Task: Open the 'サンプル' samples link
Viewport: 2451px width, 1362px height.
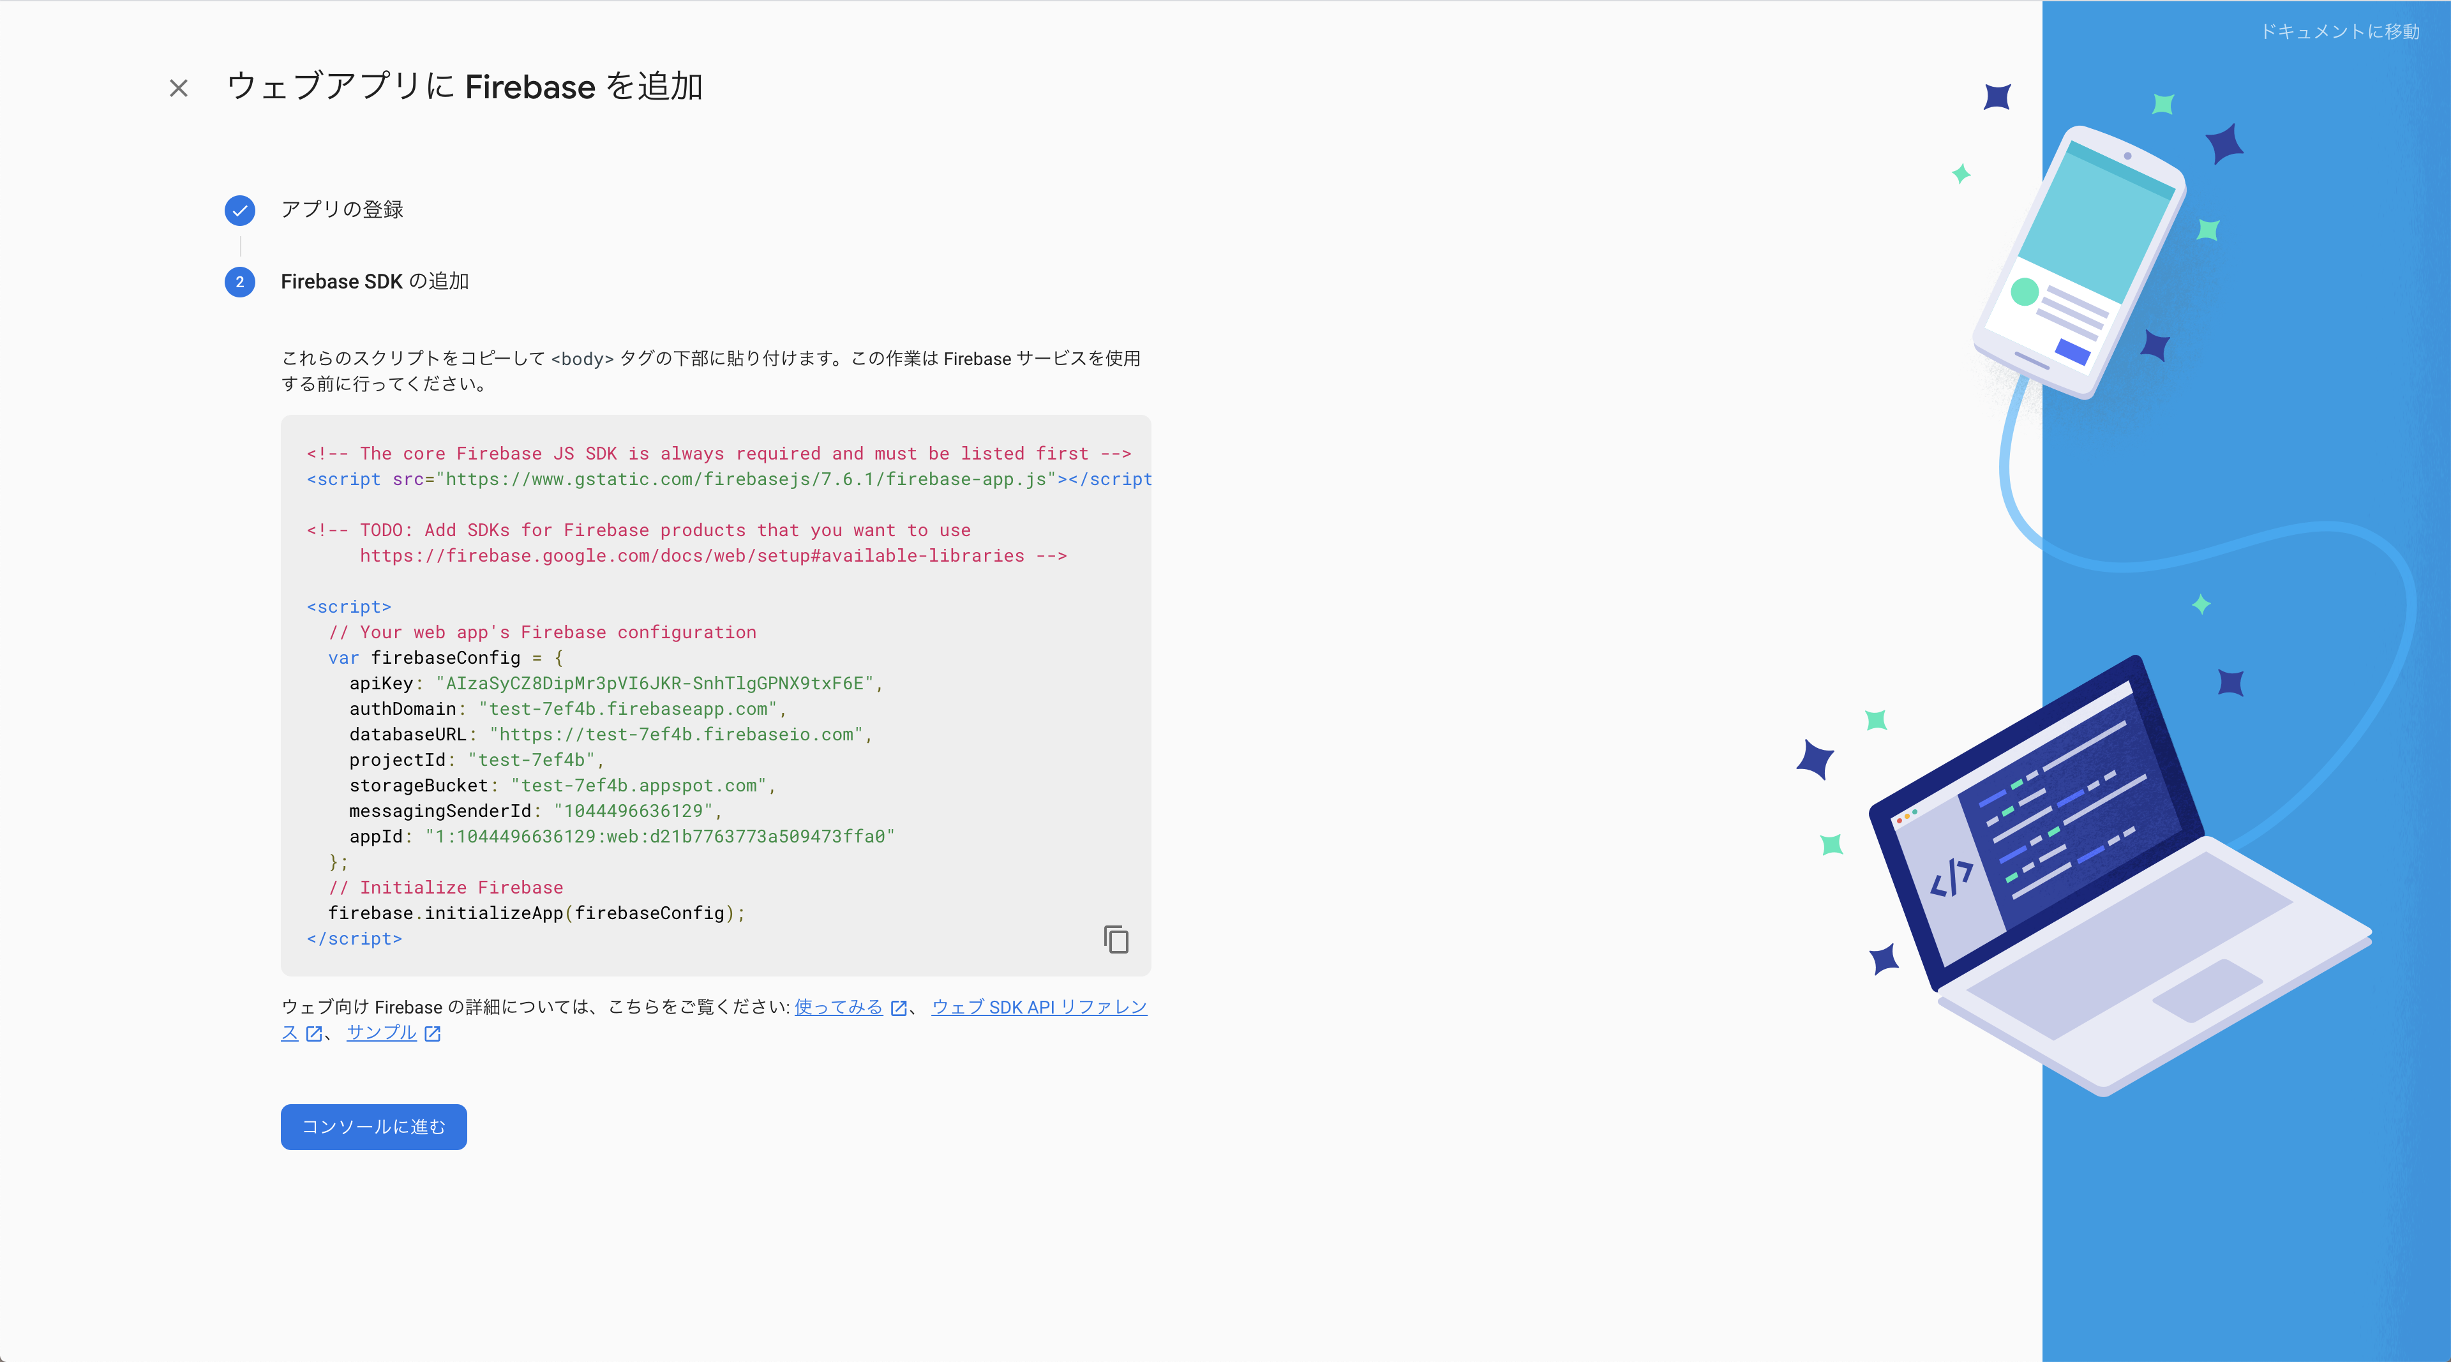Action: [380, 1032]
